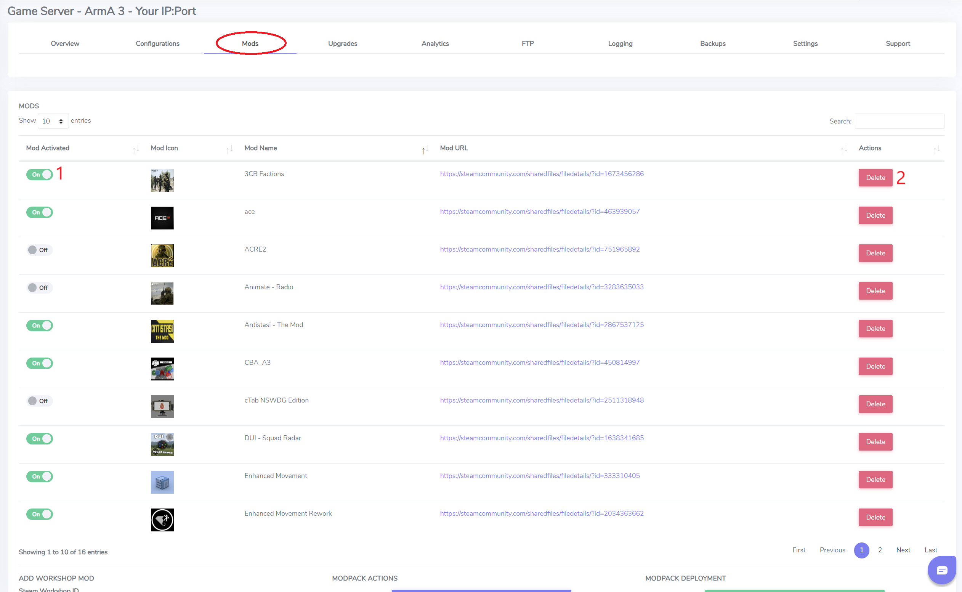Go to page 2 of mods
962x592 pixels.
click(x=880, y=550)
